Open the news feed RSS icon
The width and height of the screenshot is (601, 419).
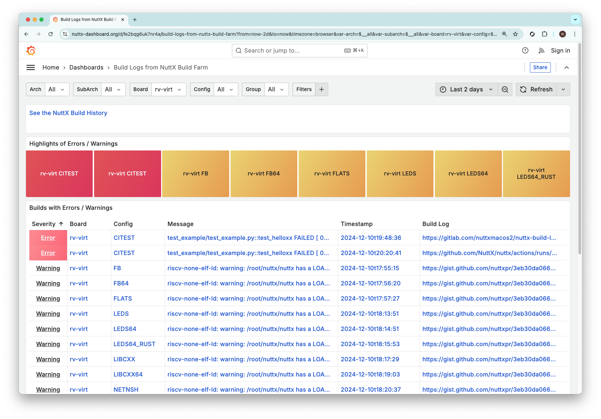click(x=541, y=51)
